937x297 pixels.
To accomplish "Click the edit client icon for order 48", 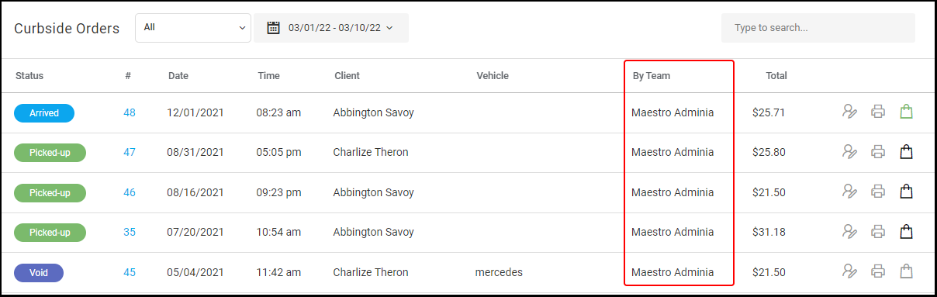I will 849,112.
